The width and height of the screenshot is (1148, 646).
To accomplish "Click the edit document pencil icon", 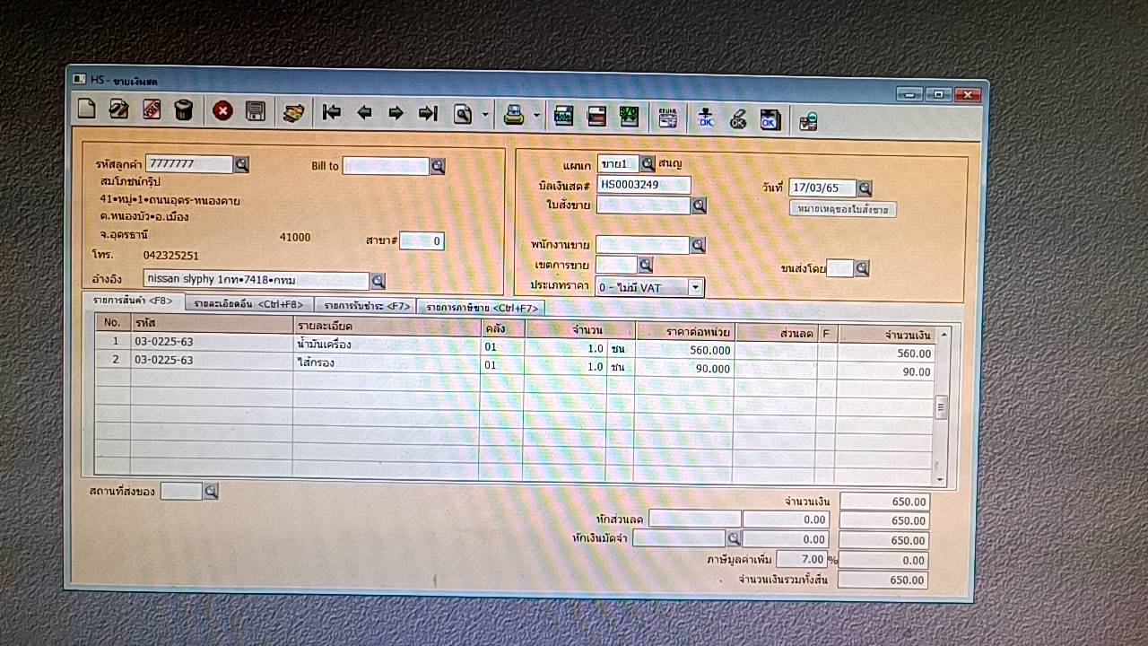I will pyautogui.click(x=118, y=110).
